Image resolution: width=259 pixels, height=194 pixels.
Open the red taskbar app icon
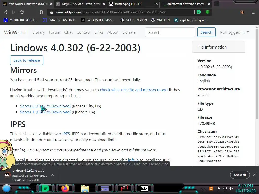124,188
